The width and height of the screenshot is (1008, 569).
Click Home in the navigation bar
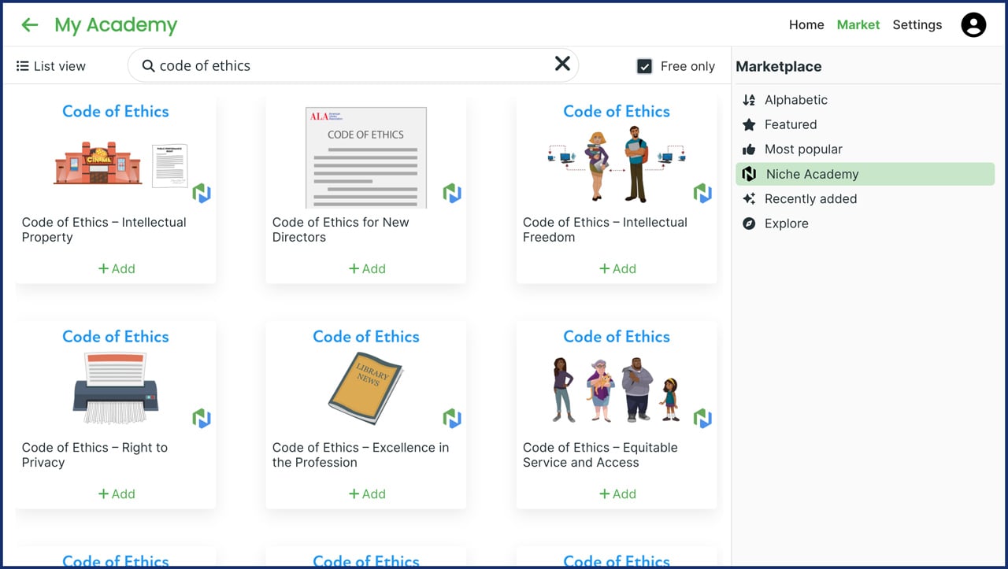click(x=806, y=24)
